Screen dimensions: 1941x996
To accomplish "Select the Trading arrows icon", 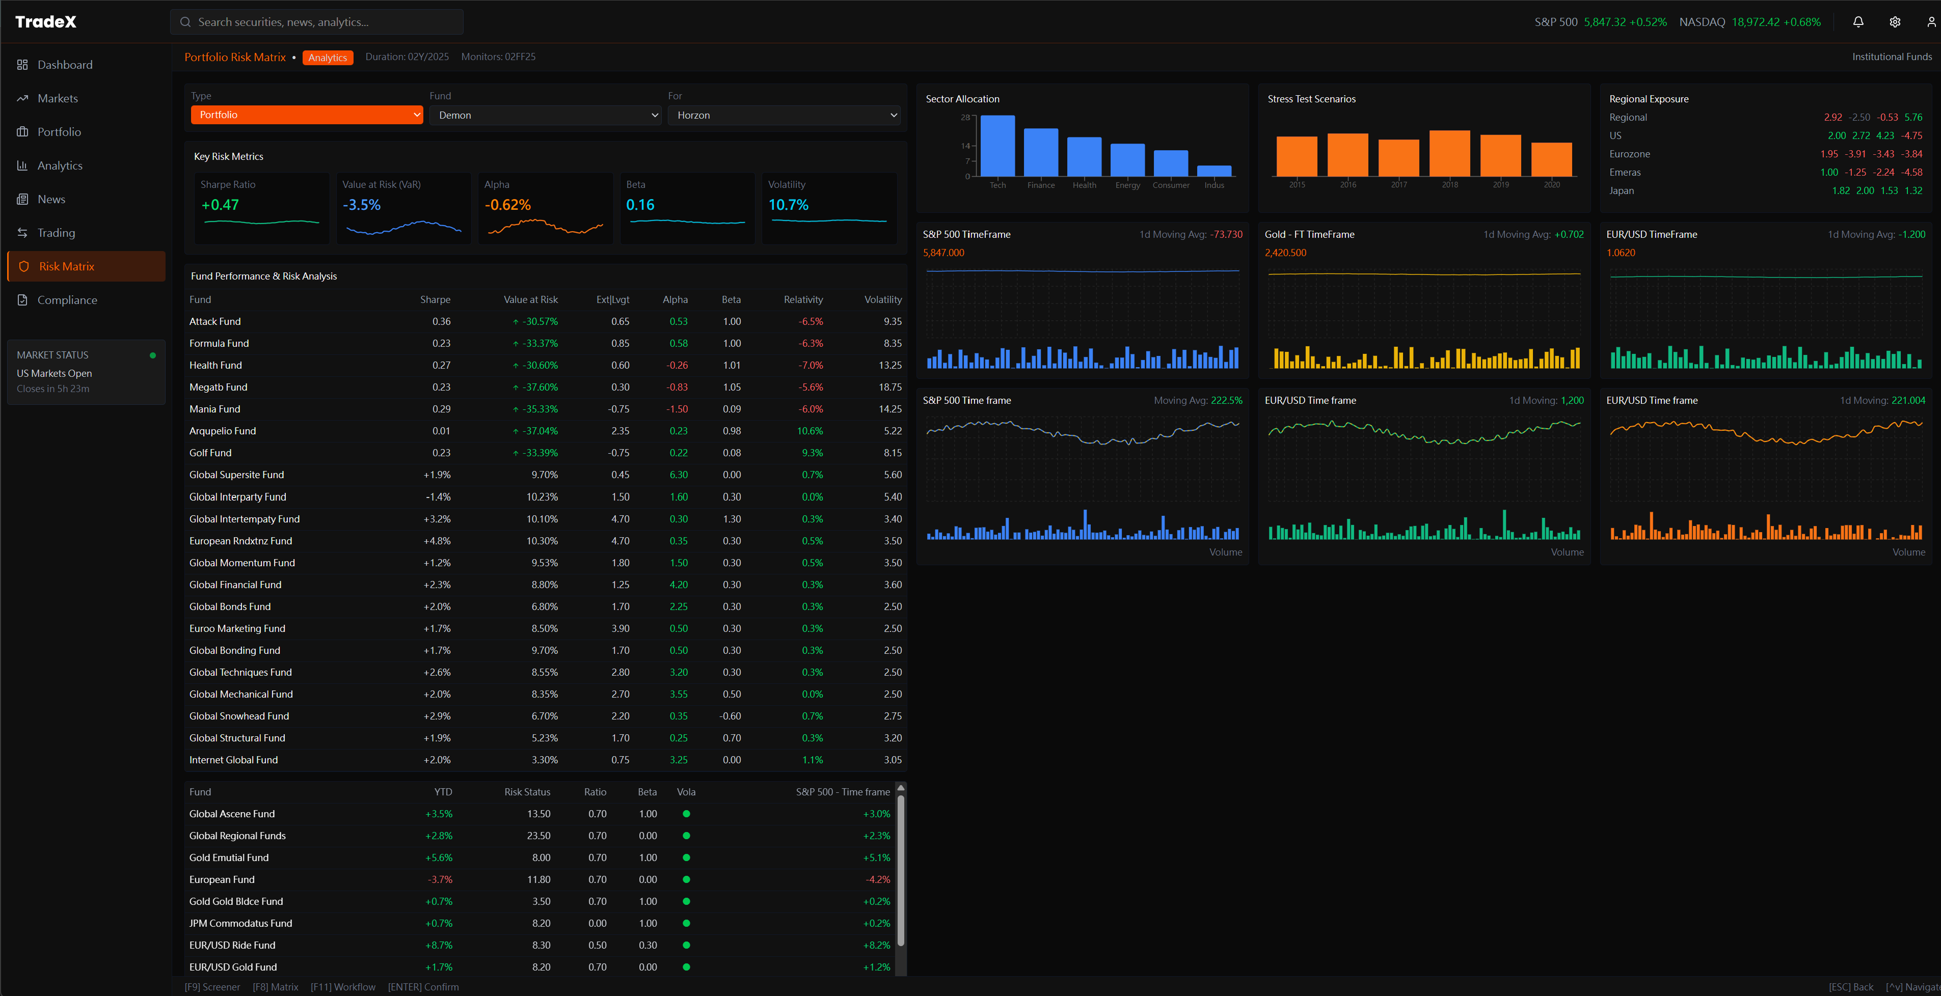I will click(x=22, y=232).
